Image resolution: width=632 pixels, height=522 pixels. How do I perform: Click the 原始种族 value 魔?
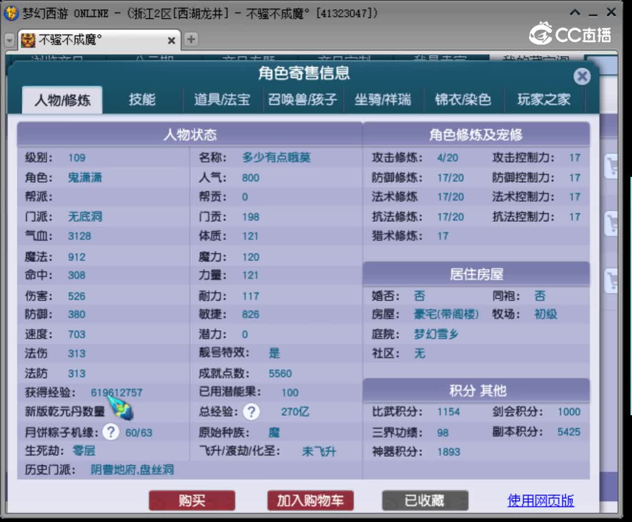tap(274, 433)
